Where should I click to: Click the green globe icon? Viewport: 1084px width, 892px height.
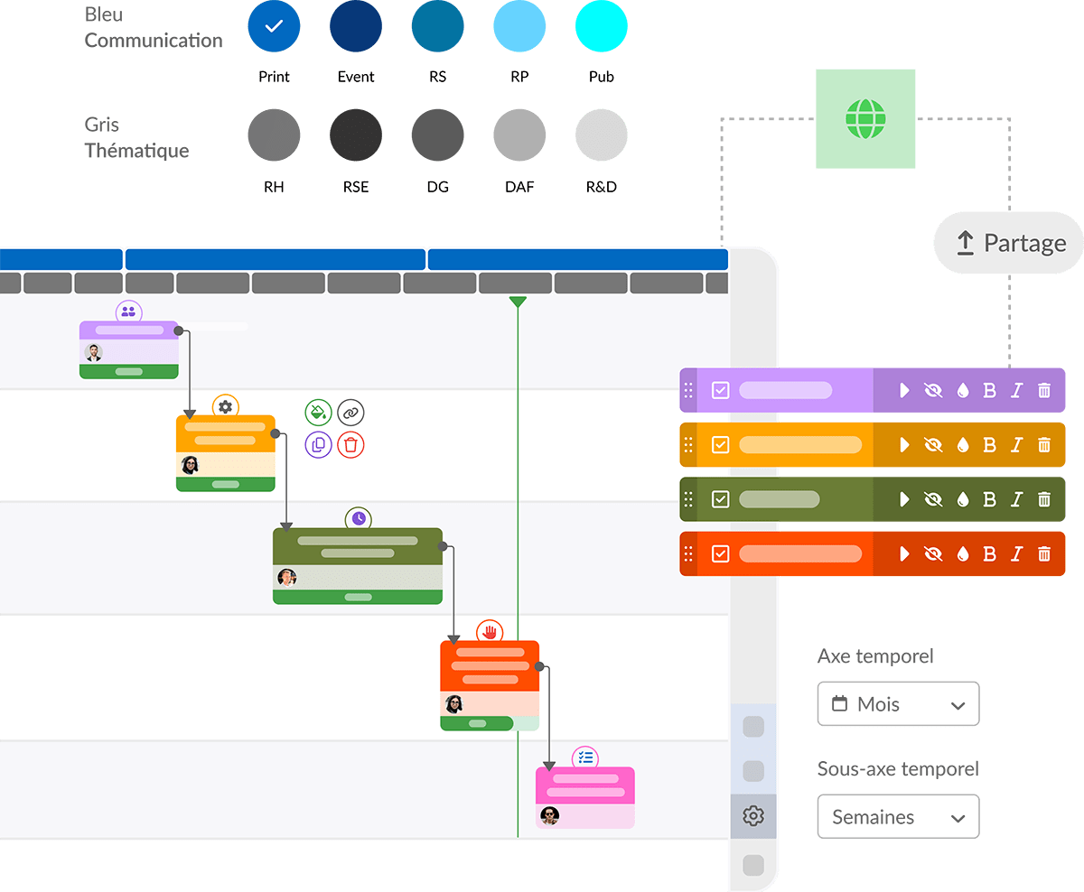(x=865, y=119)
